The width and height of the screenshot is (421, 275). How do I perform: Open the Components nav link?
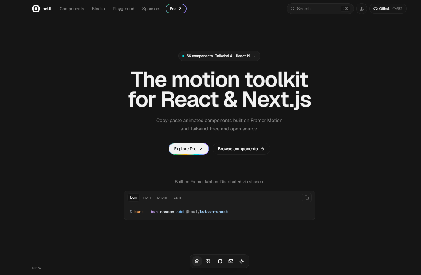point(72,9)
